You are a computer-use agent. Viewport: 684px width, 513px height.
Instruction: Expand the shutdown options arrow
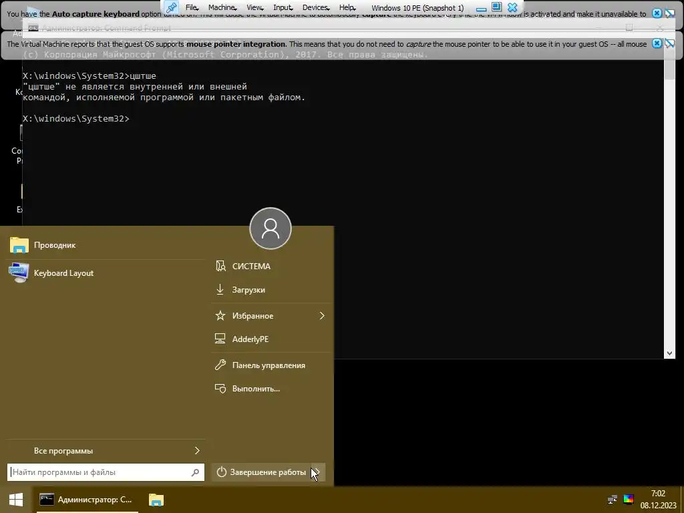coord(317,472)
